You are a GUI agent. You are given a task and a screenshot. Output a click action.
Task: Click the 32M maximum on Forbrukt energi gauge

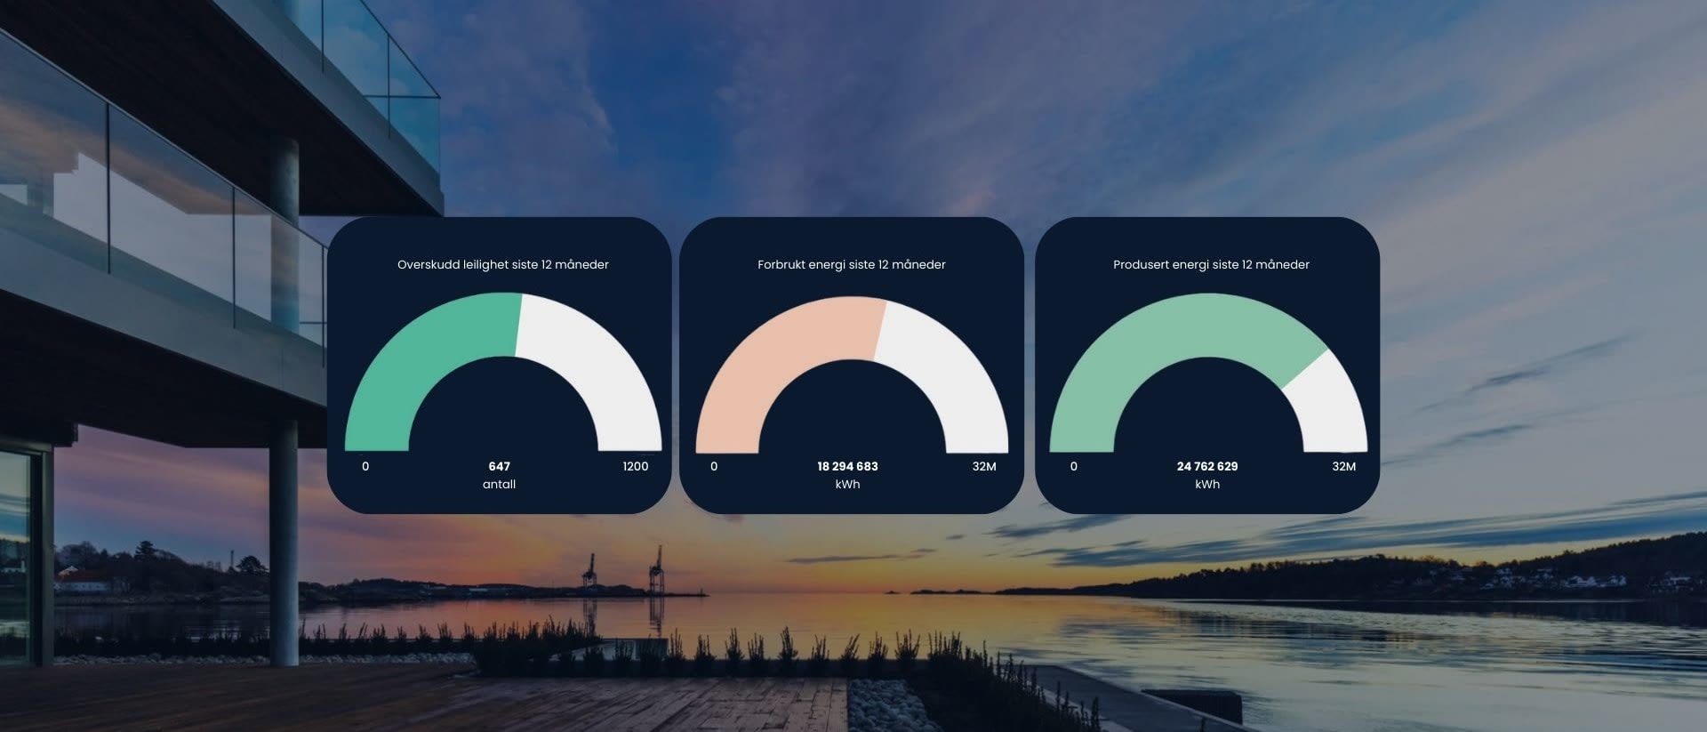pos(984,466)
